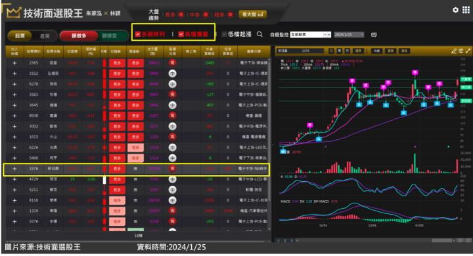Add stock 3563 to watchlist with plus
This screenshot has height=256, width=473.
click(14, 95)
